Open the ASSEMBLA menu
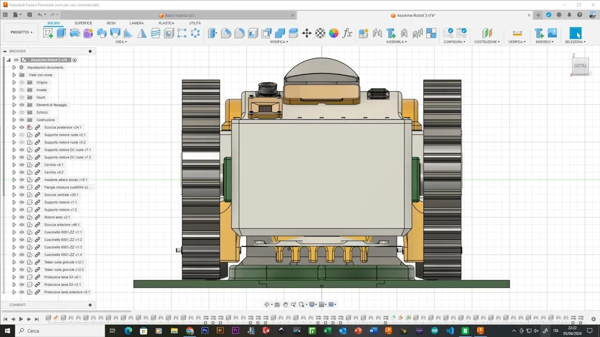Screen dimensions: 600x337 point(397,42)
